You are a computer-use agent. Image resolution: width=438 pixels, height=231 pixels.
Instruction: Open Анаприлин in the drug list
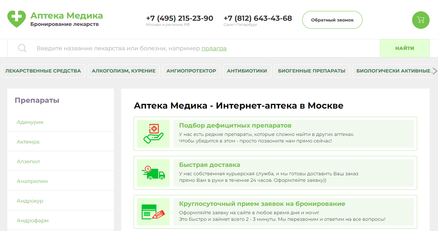pyautogui.click(x=32, y=181)
